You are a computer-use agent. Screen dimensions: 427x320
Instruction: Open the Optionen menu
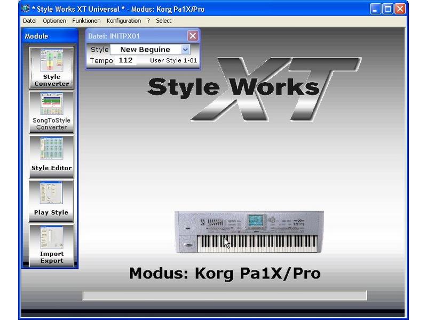pos(54,21)
